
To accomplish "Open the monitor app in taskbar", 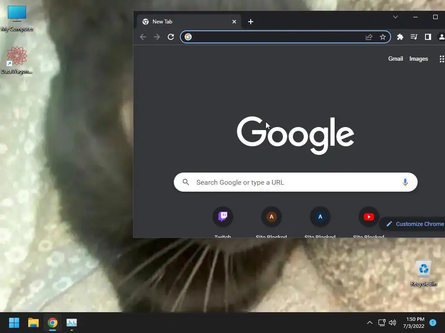I will tap(72, 323).
